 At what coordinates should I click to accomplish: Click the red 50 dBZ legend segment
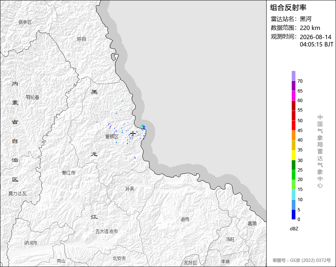(294, 116)
